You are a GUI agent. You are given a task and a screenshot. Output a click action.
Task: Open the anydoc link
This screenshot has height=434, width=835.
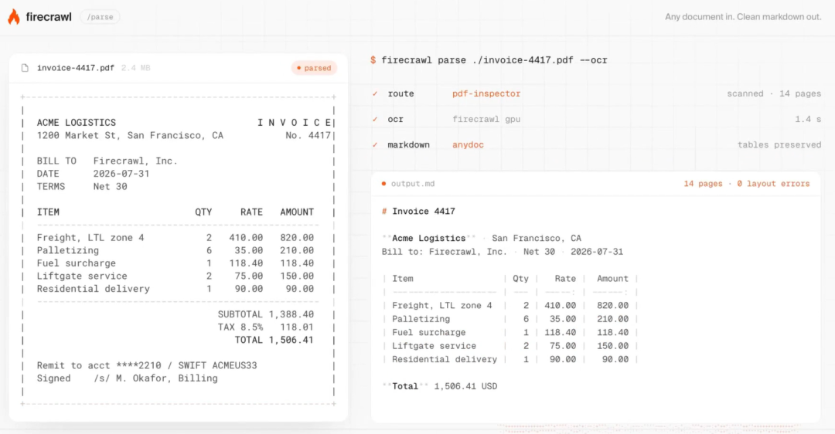coord(468,144)
